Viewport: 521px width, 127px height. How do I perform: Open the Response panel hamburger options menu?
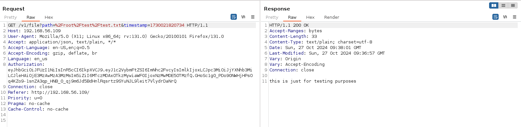(514, 17)
